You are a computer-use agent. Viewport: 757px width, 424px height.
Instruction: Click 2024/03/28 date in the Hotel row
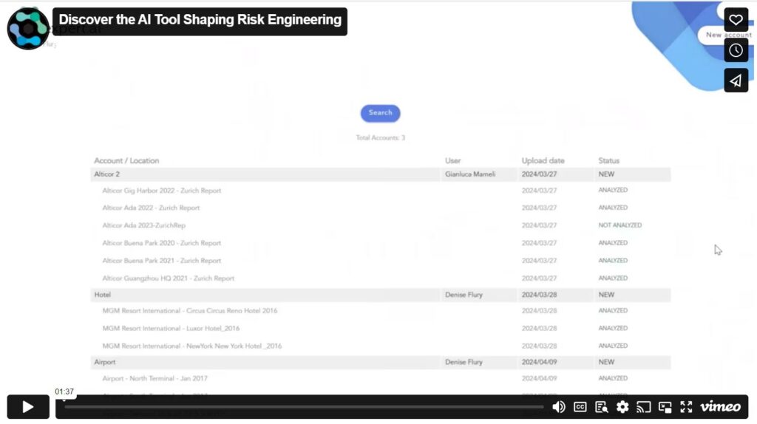[539, 295]
